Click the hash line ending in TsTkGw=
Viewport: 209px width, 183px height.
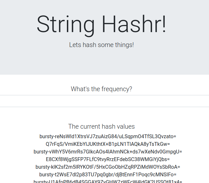[108, 144]
